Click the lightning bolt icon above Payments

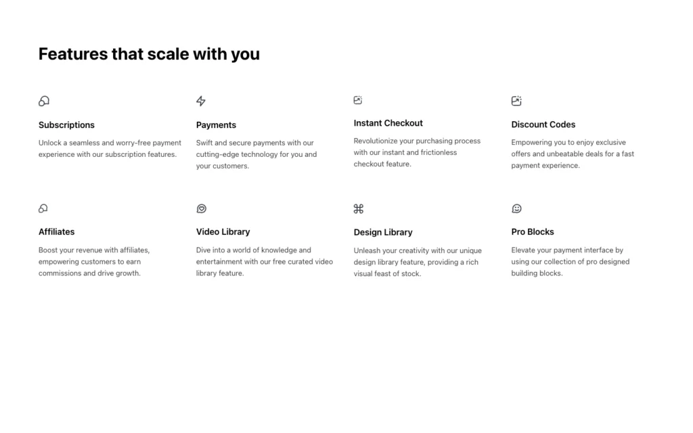[x=201, y=101]
